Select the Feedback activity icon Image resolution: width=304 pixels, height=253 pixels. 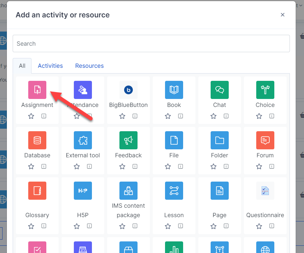128,140
